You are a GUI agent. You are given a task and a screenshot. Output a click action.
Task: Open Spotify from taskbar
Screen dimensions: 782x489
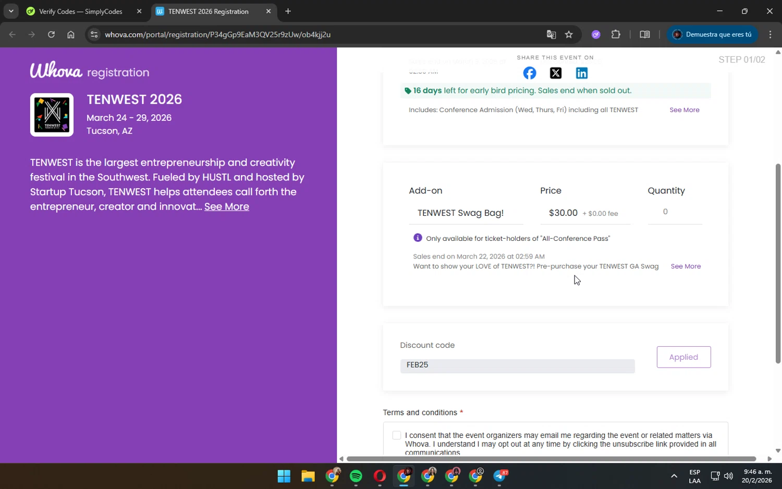coord(356,476)
